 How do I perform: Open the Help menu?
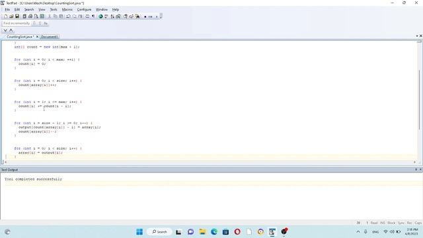pyautogui.click(x=116, y=9)
